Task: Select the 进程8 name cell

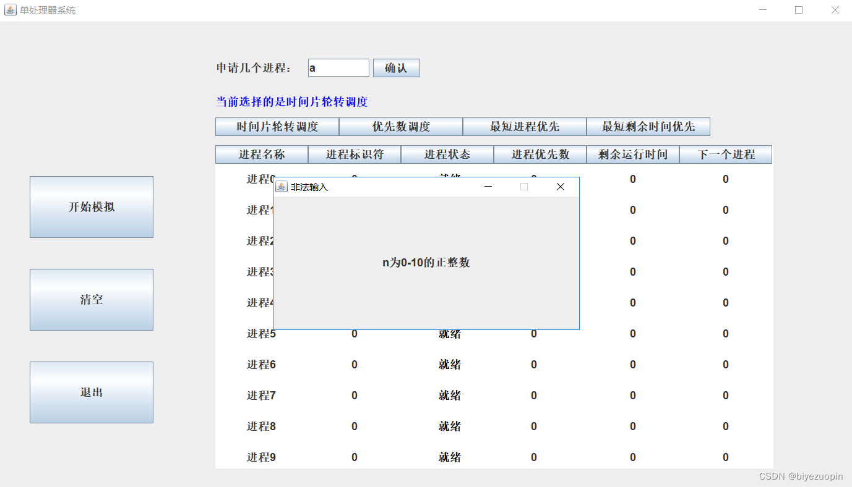Action: click(x=261, y=426)
